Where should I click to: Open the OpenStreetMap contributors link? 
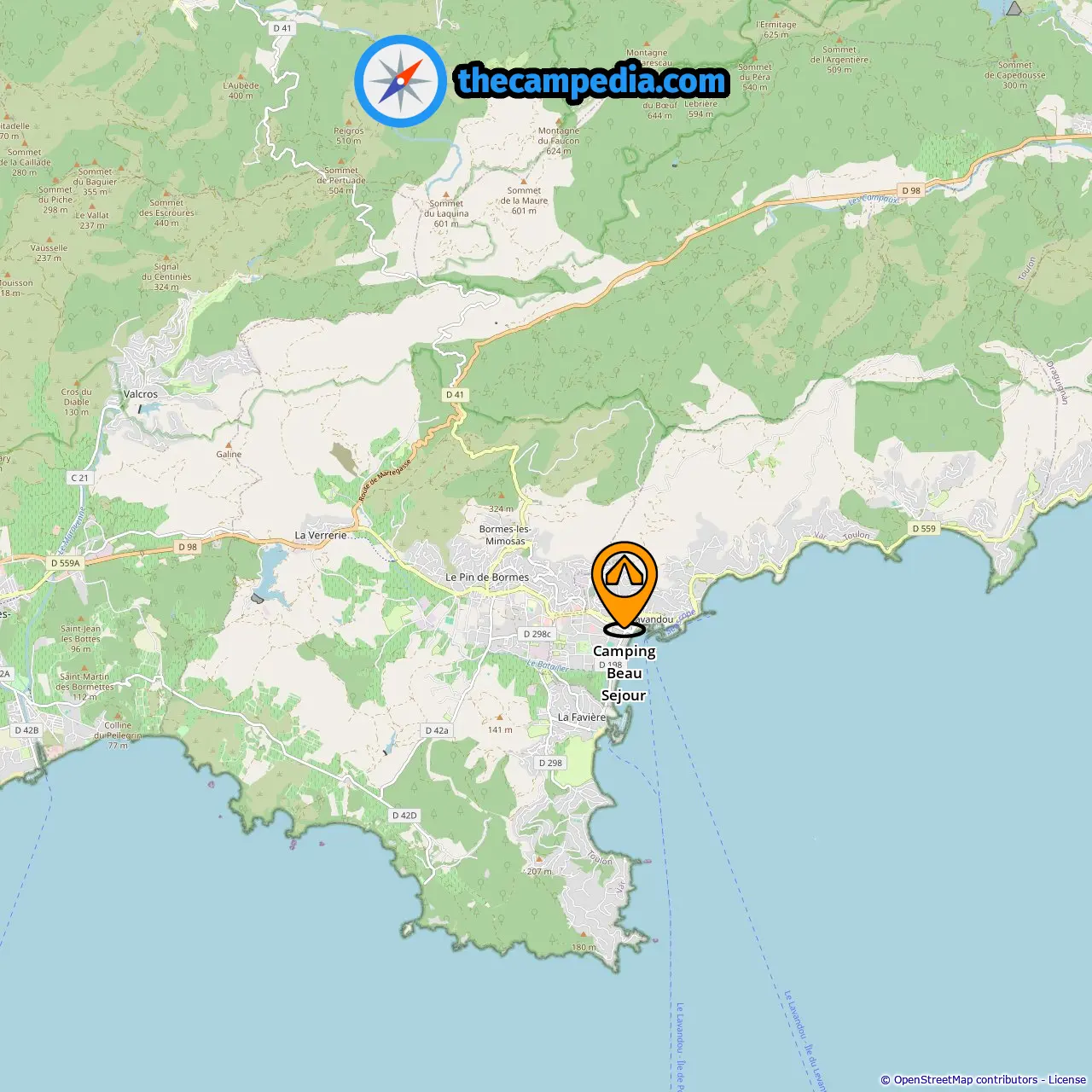pyautogui.click(x=966, y=1080)
